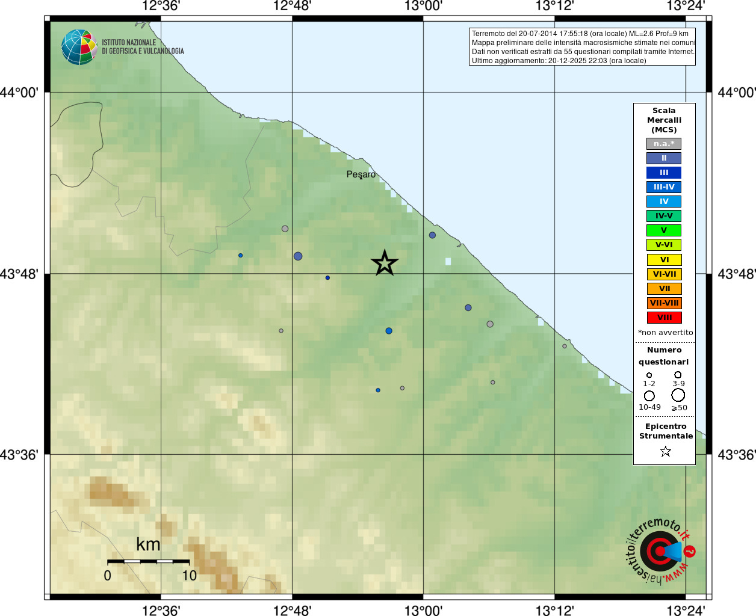Viewport: 756px width, 616px height.
Task: Click the km scale bar
Action: 148,561
